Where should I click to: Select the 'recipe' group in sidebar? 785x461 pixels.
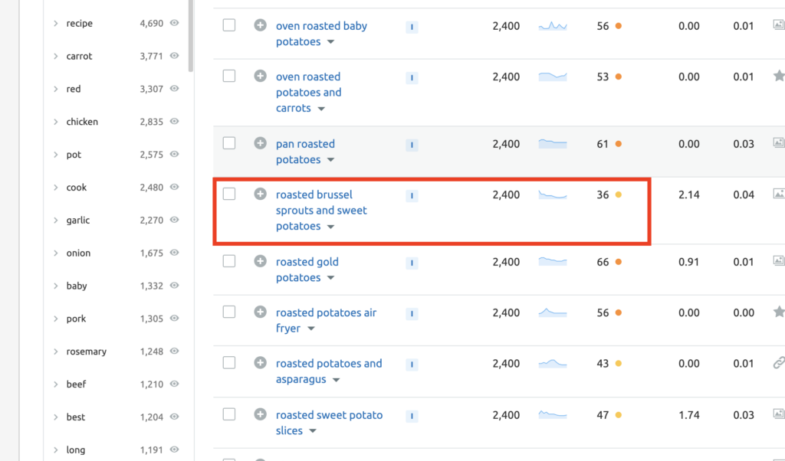point(79,24)
